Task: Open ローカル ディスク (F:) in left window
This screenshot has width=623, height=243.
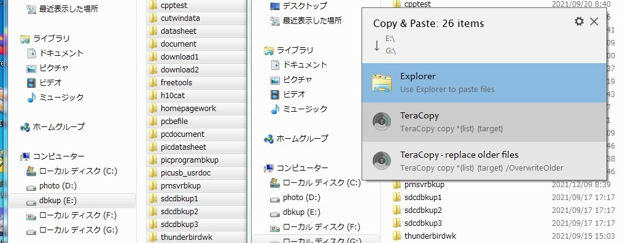Action: [x=72, y=215]
